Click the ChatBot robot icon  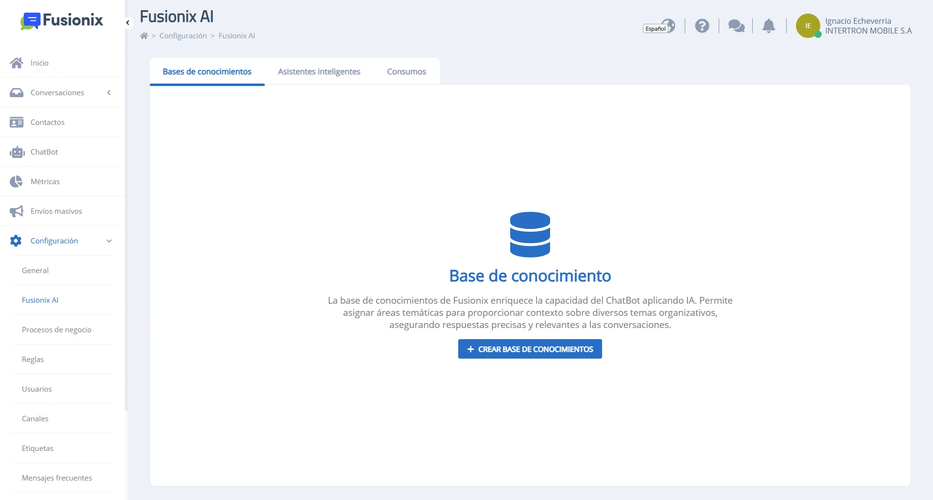pos(17,152)
